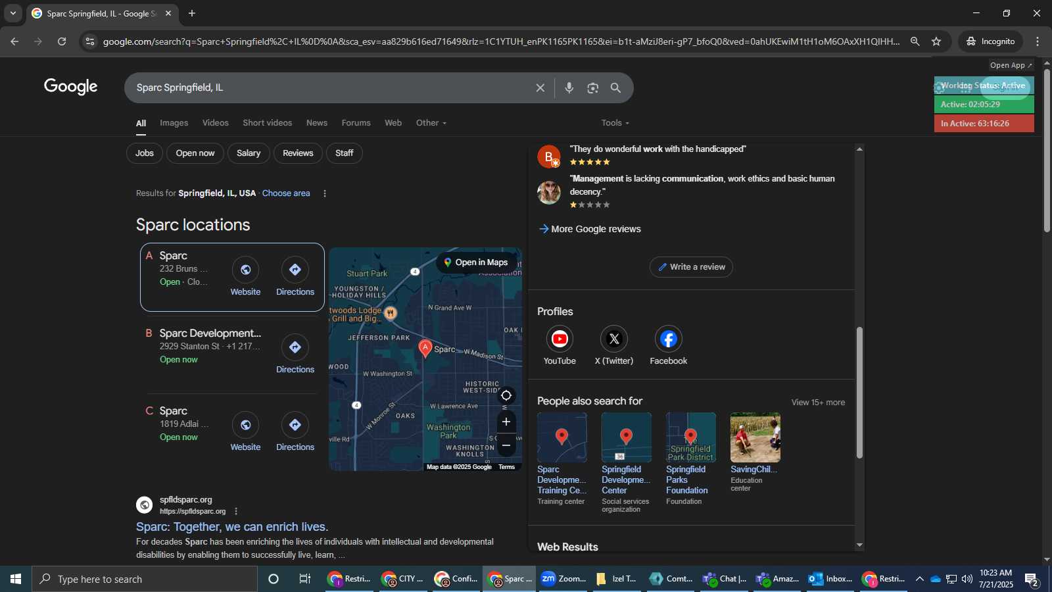
Task: Select the Staff filter chip
Action: pos(345,153)
